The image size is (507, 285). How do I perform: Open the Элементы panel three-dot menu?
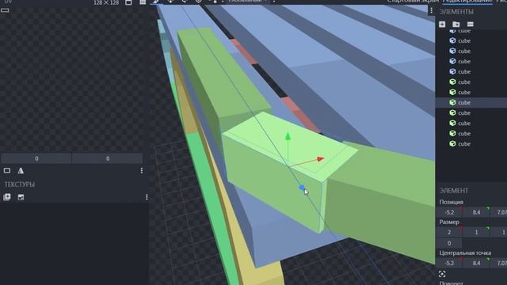click(x=431, y=10)
